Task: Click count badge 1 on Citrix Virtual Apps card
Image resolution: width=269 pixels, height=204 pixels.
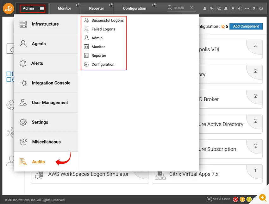Action: [255, 170]
